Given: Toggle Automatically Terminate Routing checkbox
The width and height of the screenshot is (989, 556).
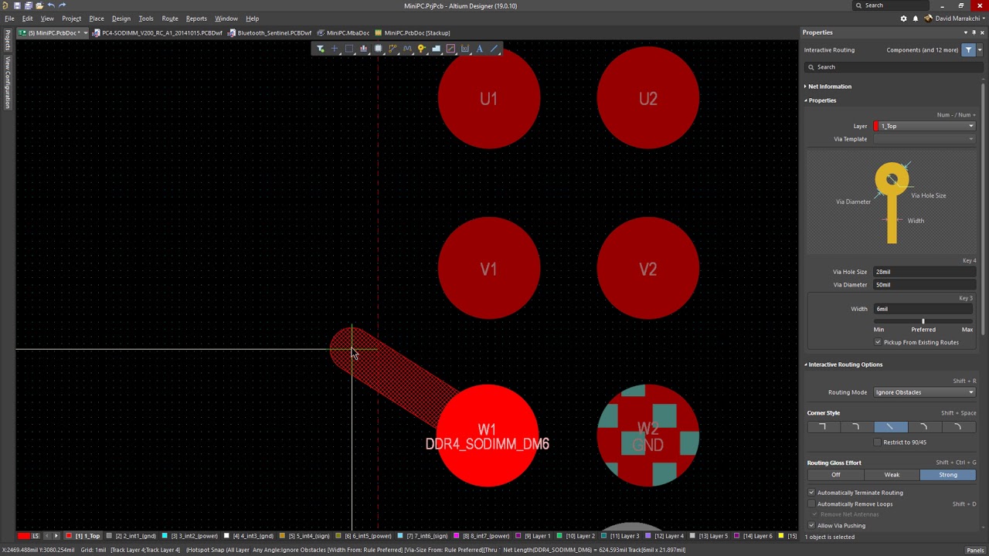Looking at the screenshot, I should tap(812, 493).
